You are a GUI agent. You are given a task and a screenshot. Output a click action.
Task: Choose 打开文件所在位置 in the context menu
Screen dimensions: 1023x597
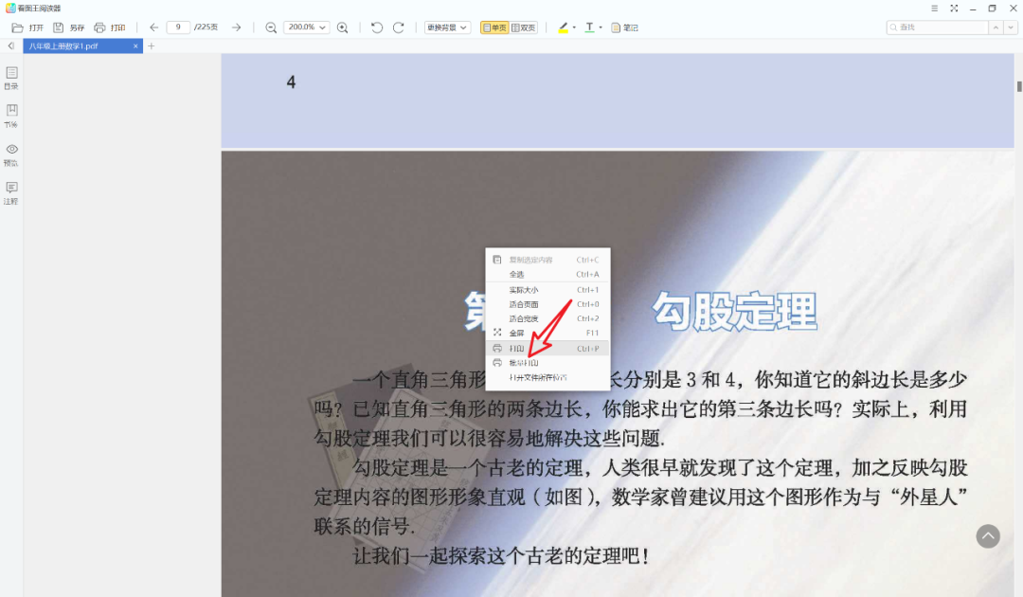[547, 377]
